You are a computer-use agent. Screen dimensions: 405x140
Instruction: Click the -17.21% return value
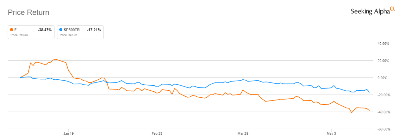tap(94, 30)
